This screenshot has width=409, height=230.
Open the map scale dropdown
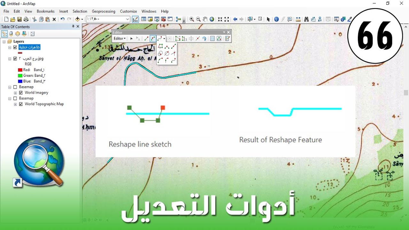(127, 19)
